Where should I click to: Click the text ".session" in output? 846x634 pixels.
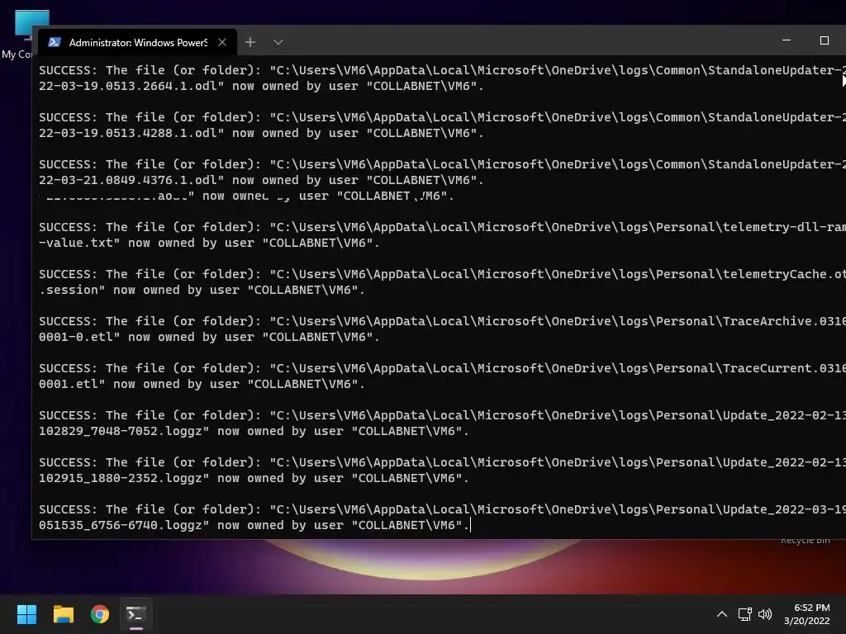[x=69, y=290]
